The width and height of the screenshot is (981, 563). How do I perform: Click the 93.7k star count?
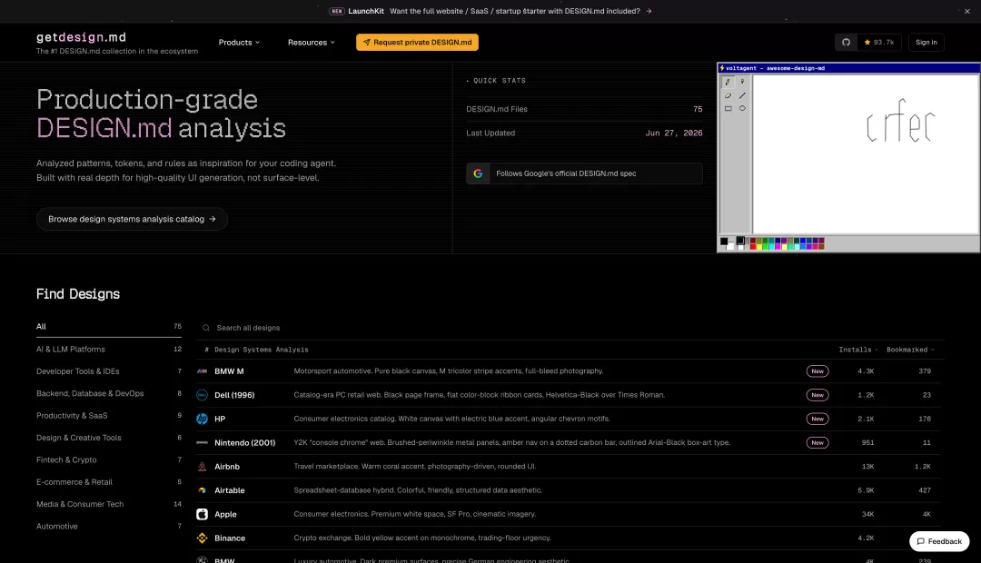pos(879,42)
